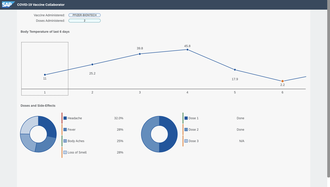Image resolution: width=330 pixels, height=187 pixels.
Task: Select the Fever legend square icon
Action: point(65,129)
